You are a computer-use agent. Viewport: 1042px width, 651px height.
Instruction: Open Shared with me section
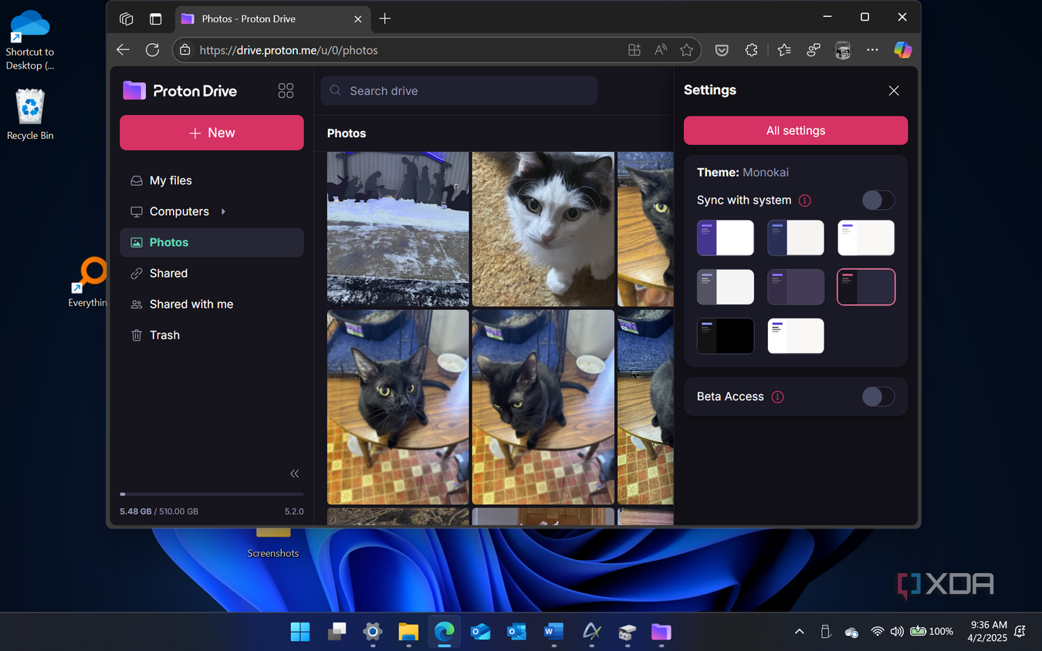[x=211, y=304]
